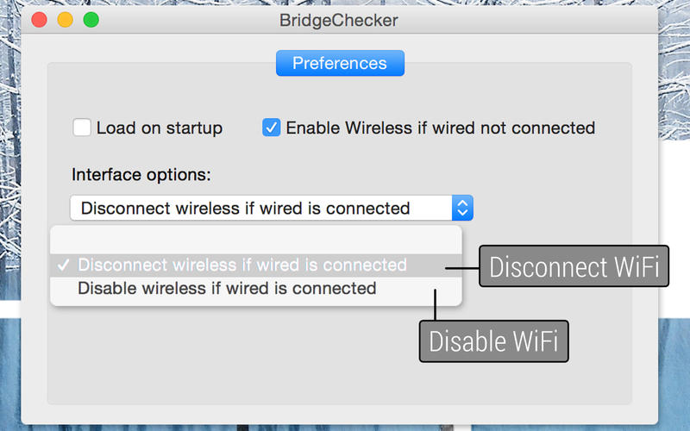This screenshot has height=431, width=690.
Task: Click the checkmark beside the selected menu option
Action: [63, 265]
